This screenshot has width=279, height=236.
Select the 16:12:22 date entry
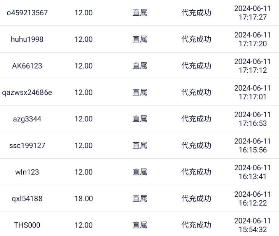coord(252,199)
